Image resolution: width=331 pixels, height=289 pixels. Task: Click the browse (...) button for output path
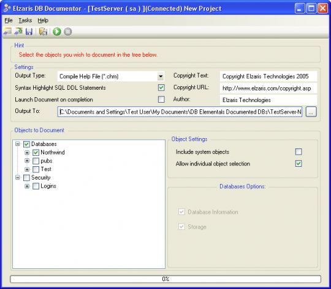coord(311,112)
